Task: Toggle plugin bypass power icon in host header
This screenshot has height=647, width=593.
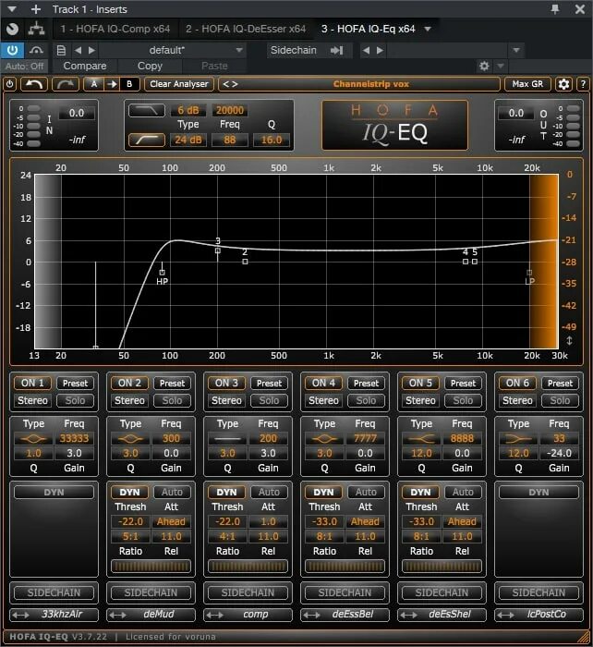Action: [12, 50]
